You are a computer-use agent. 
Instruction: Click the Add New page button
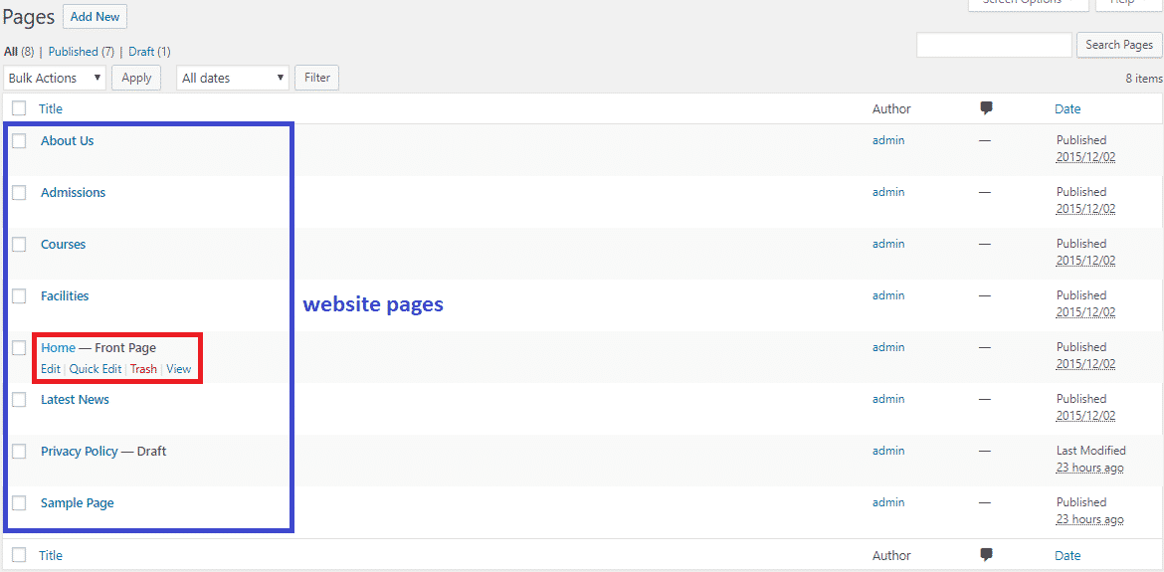[96, 16]
